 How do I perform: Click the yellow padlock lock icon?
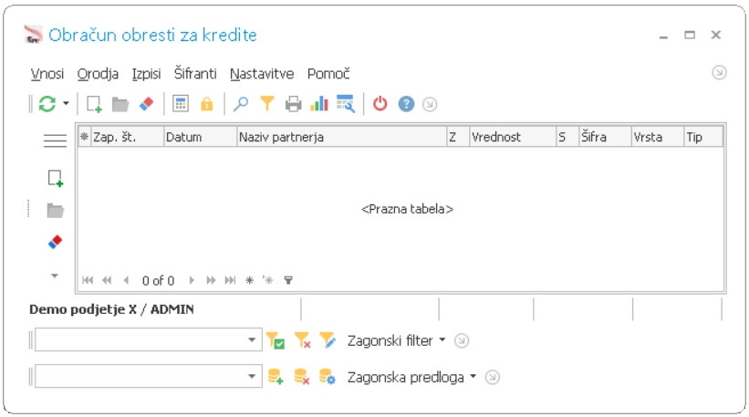tap(207, 104)
